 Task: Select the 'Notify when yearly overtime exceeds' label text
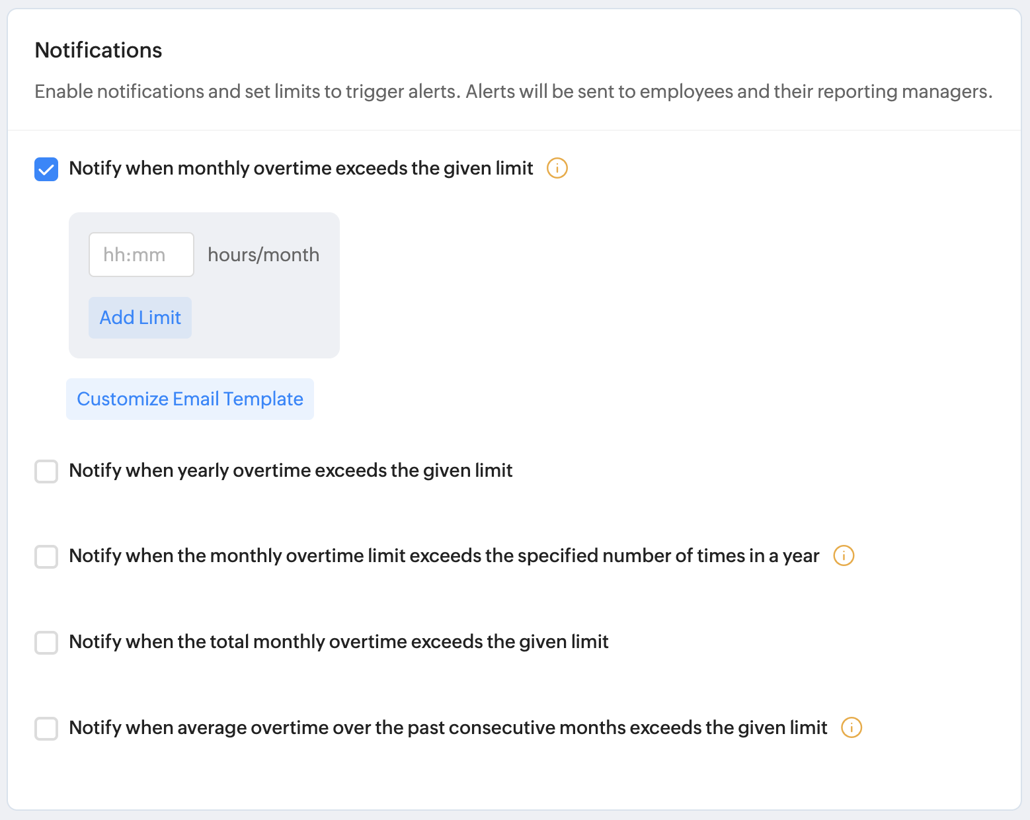tap(291, 471)
